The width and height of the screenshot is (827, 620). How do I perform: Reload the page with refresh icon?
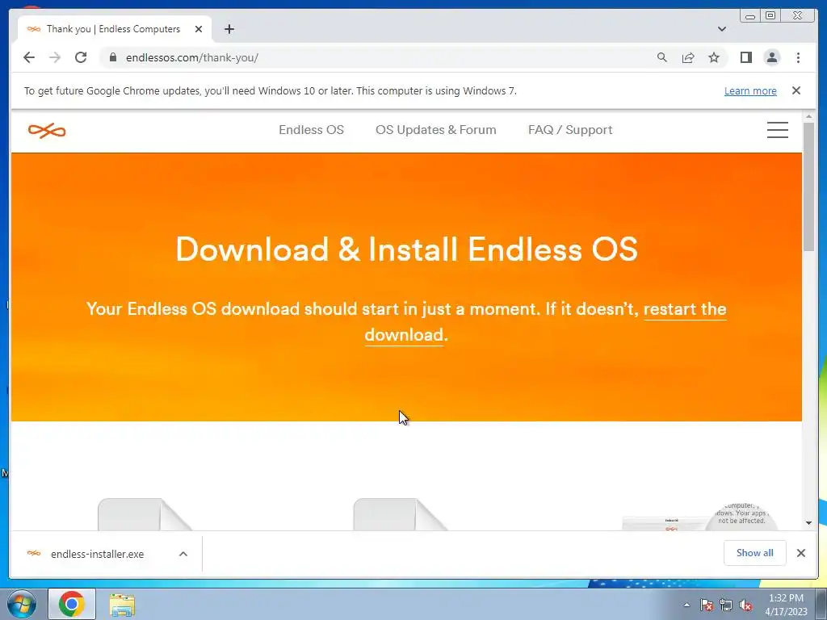(x=81, y=57)
